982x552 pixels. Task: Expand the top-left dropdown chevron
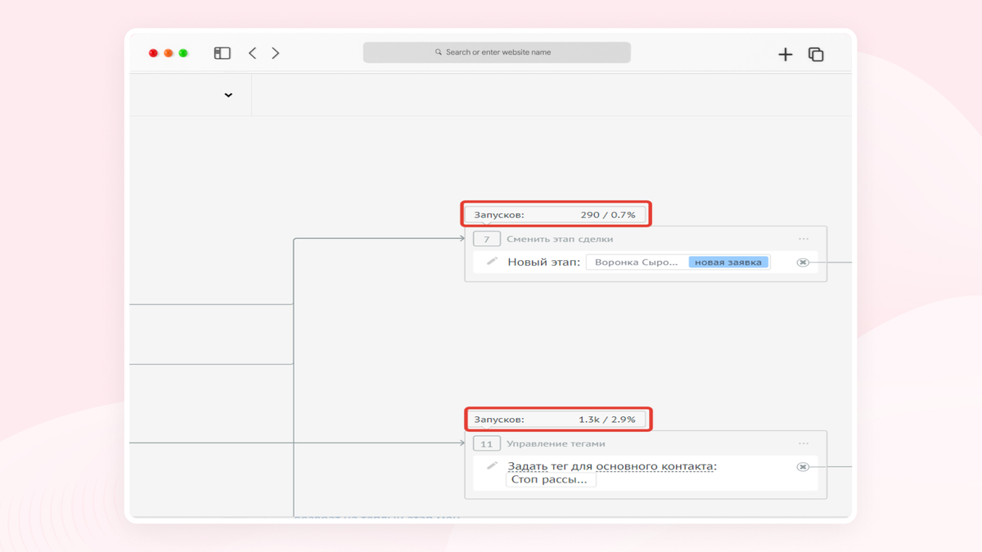228,95
